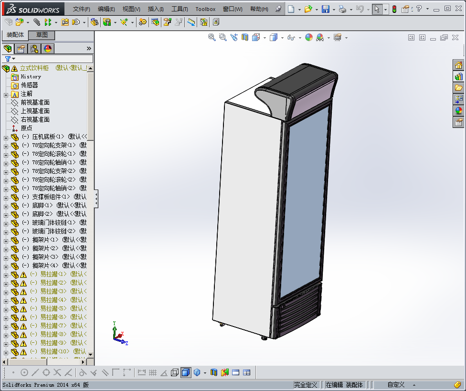Click the tree horizontal scrollbar right arrow
The width and height of the screenshot is (466, 391).
click(84, 362)
